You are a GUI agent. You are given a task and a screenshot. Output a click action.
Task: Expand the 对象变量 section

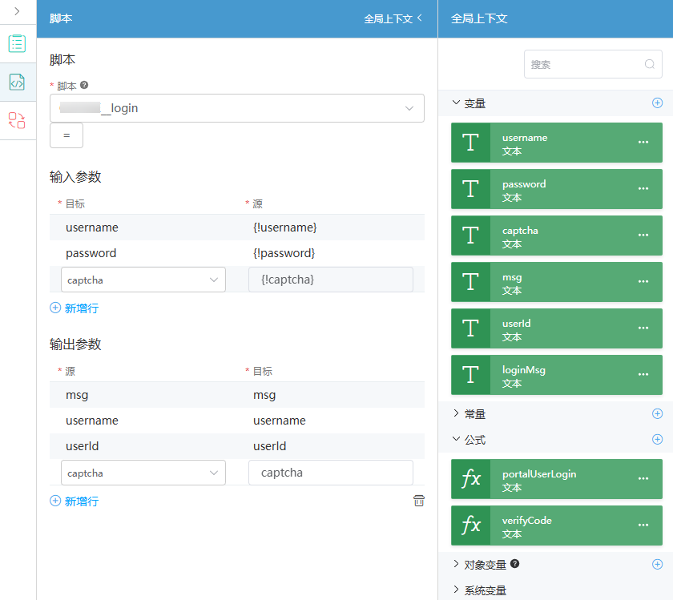[456, 565]
